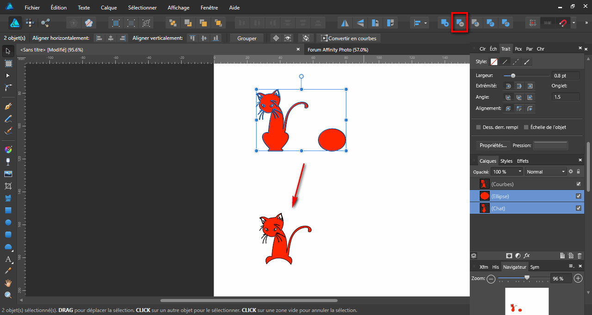Toggle the snapping magnet

pyautogui.click(x=563, y=23)
